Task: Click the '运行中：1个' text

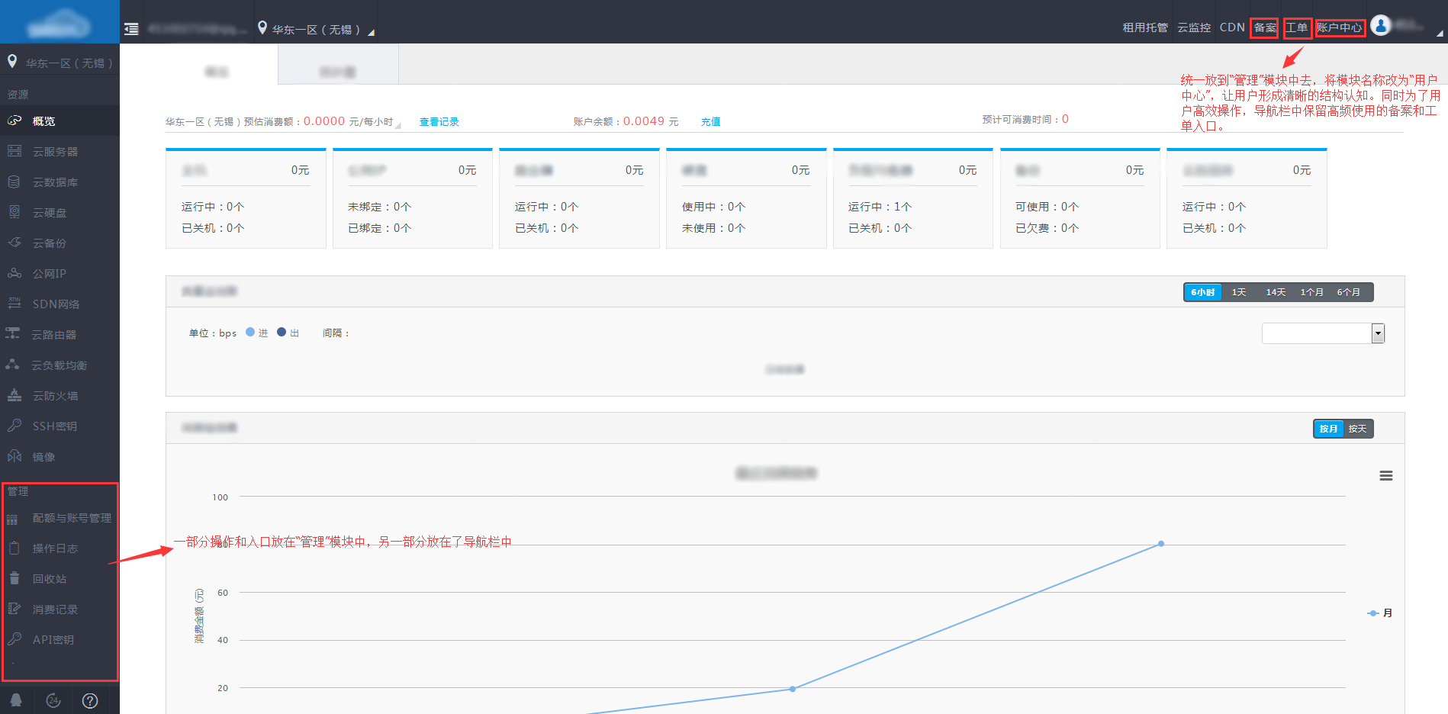Action: pos(880,207)
